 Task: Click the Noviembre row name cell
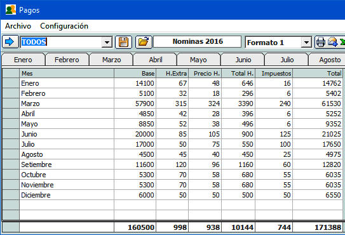tap(67, 185)
